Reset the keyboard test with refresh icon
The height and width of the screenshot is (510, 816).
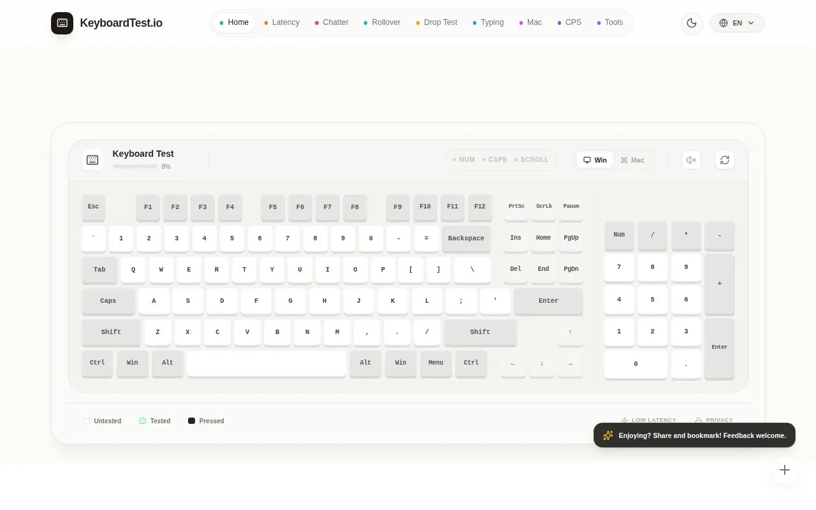725,160
